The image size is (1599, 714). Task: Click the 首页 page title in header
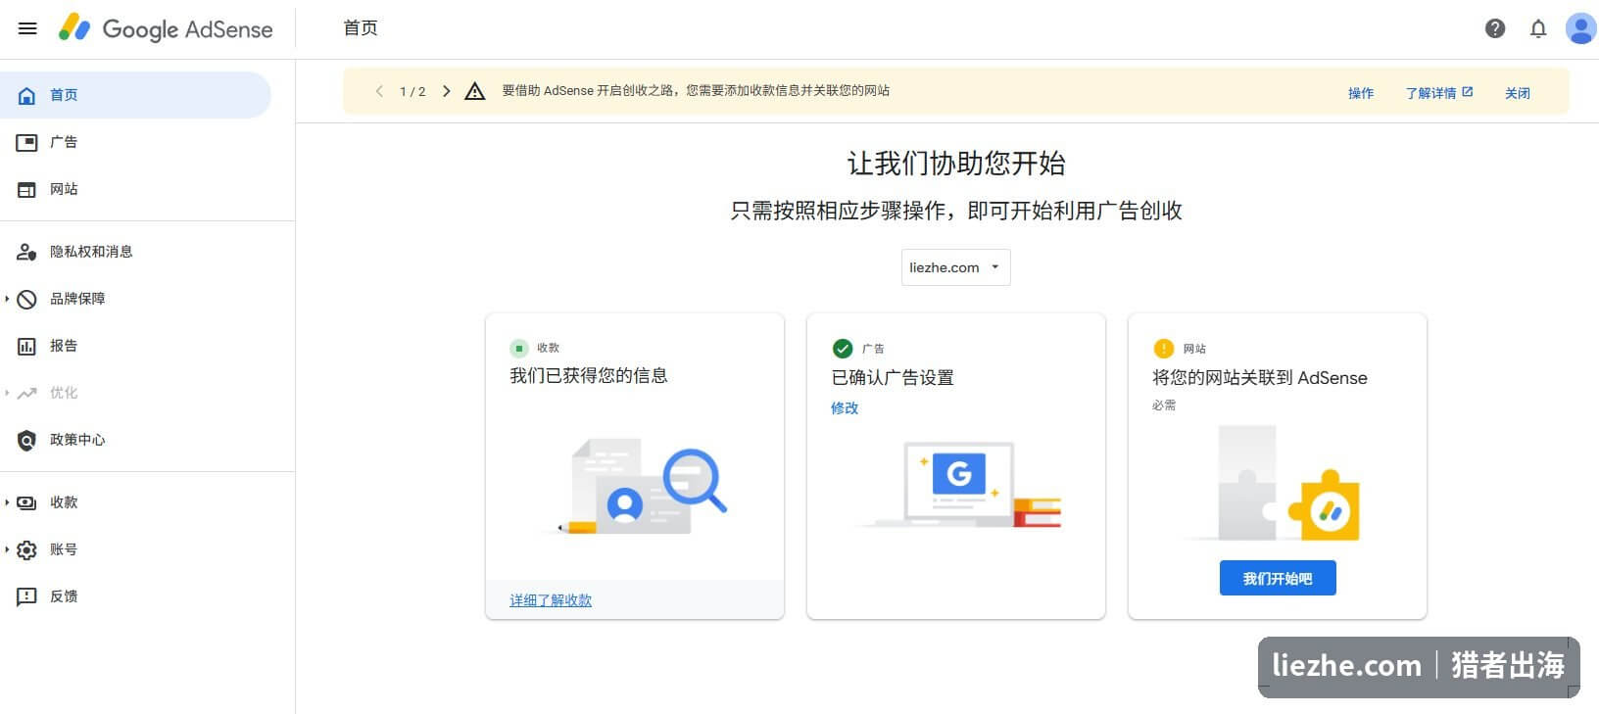(361, 28)
